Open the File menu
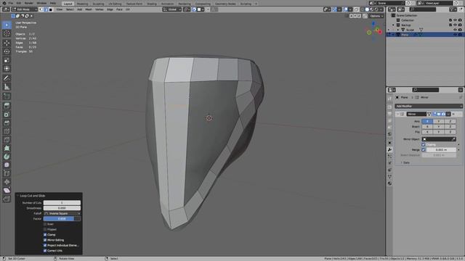Image resolution: width=465 pixels, height=261 pixels. coord(11,3)
